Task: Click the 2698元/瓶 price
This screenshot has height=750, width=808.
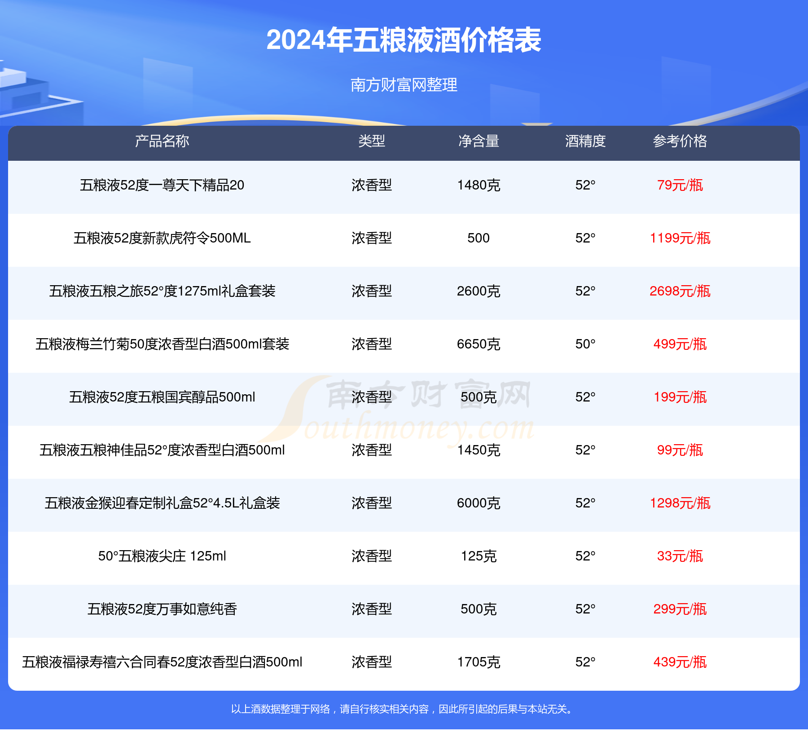Action: click(680, 291)
